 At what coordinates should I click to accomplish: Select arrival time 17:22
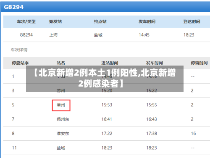coord(107,133)
